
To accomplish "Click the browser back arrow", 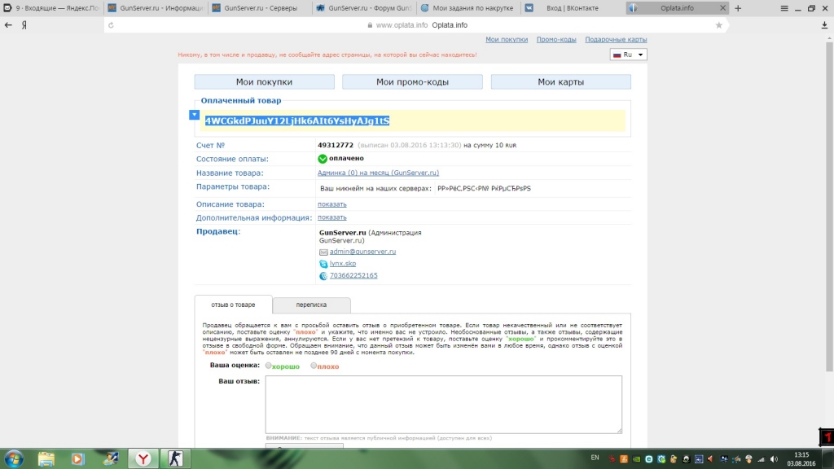I will pyautogui.click(x=8, y=25).
